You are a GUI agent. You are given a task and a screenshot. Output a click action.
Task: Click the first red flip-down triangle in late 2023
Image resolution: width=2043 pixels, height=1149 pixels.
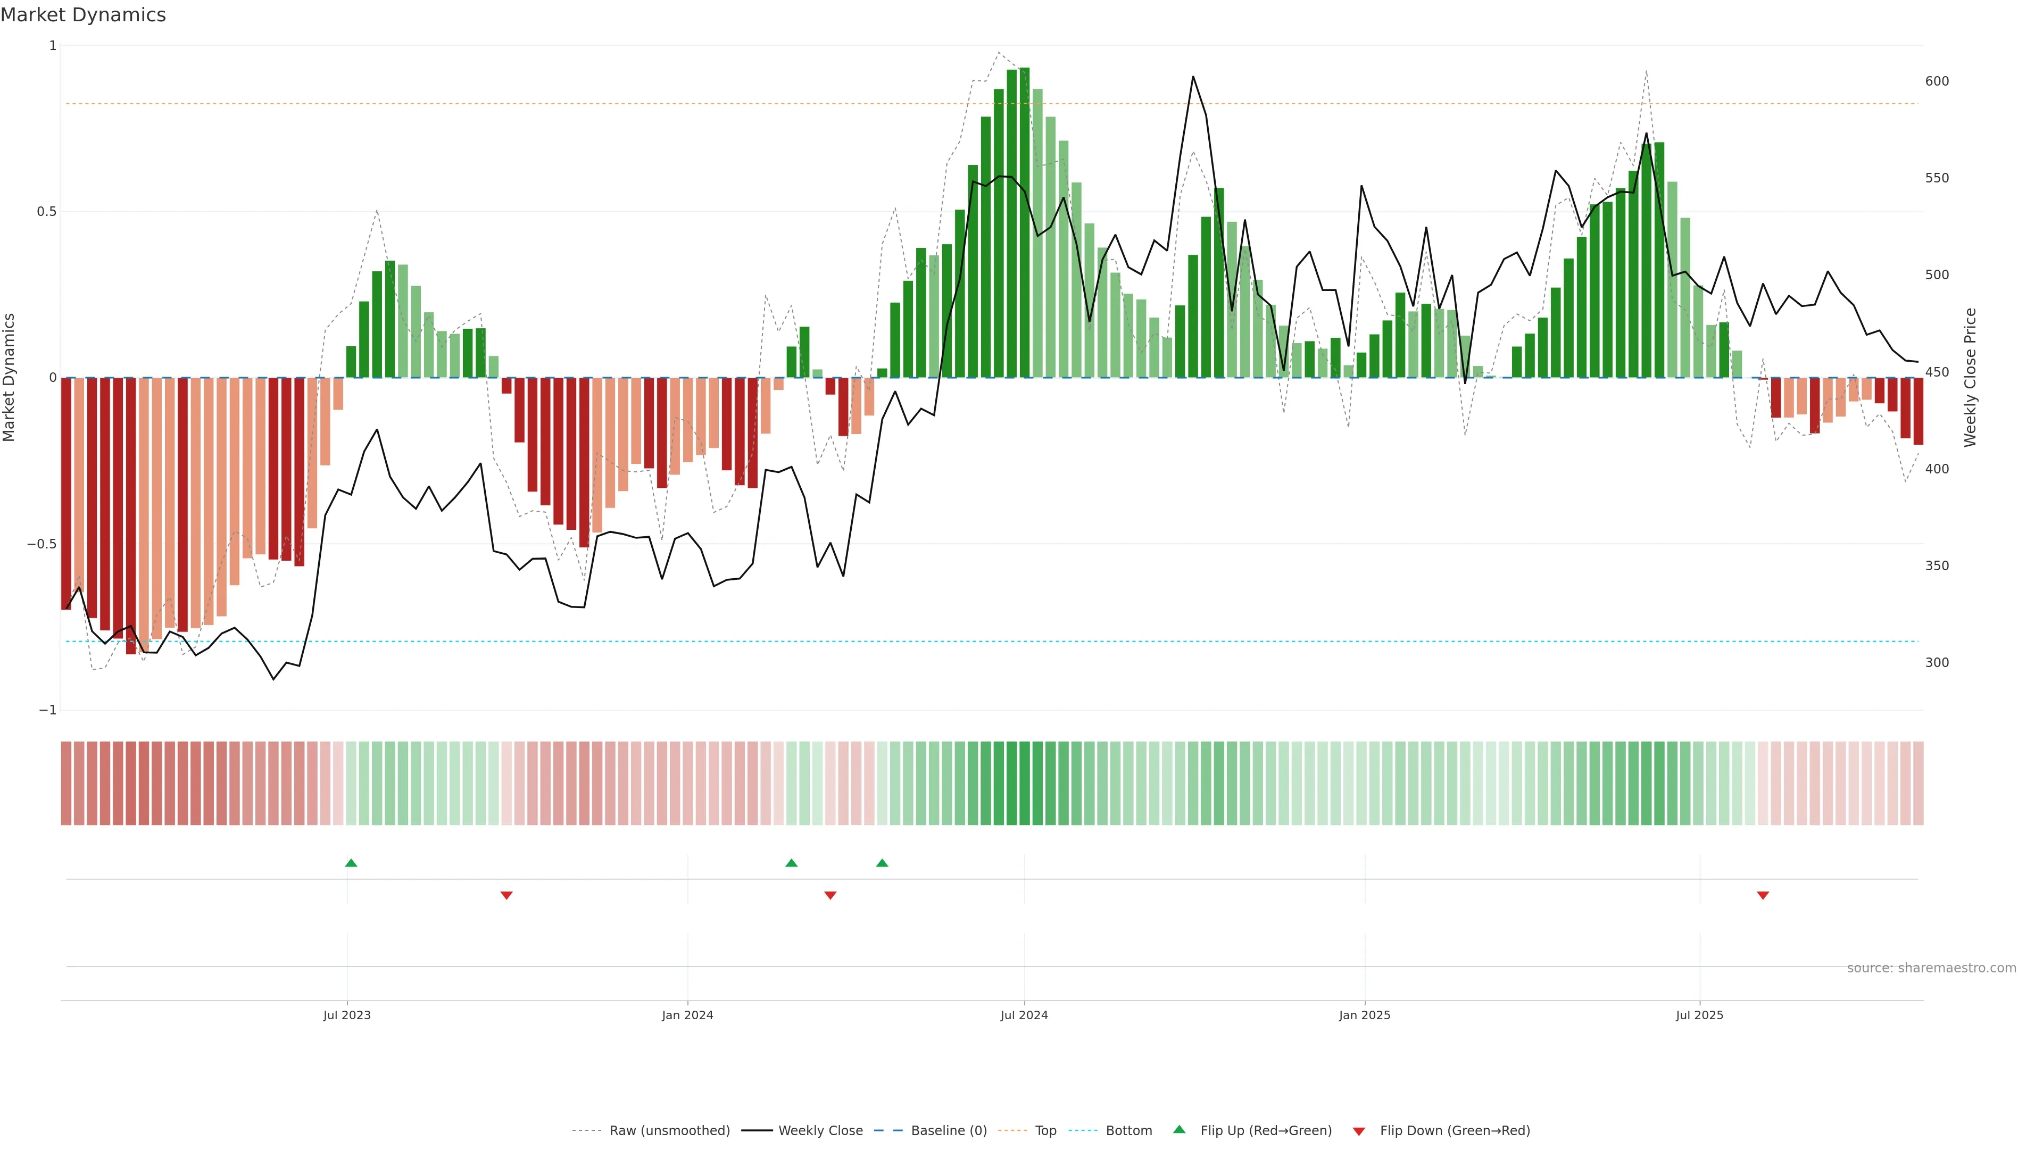[x=507, y=895]
